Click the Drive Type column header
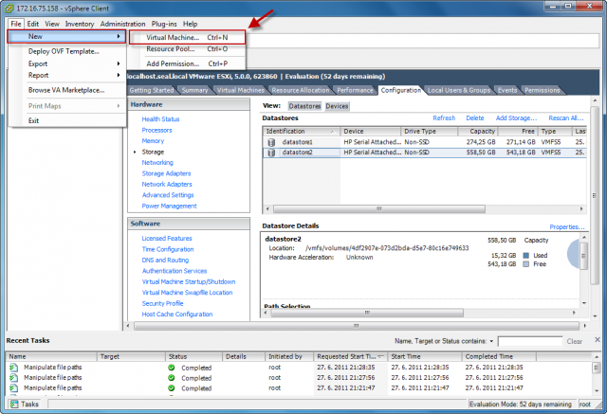 (x=429, y=132)
